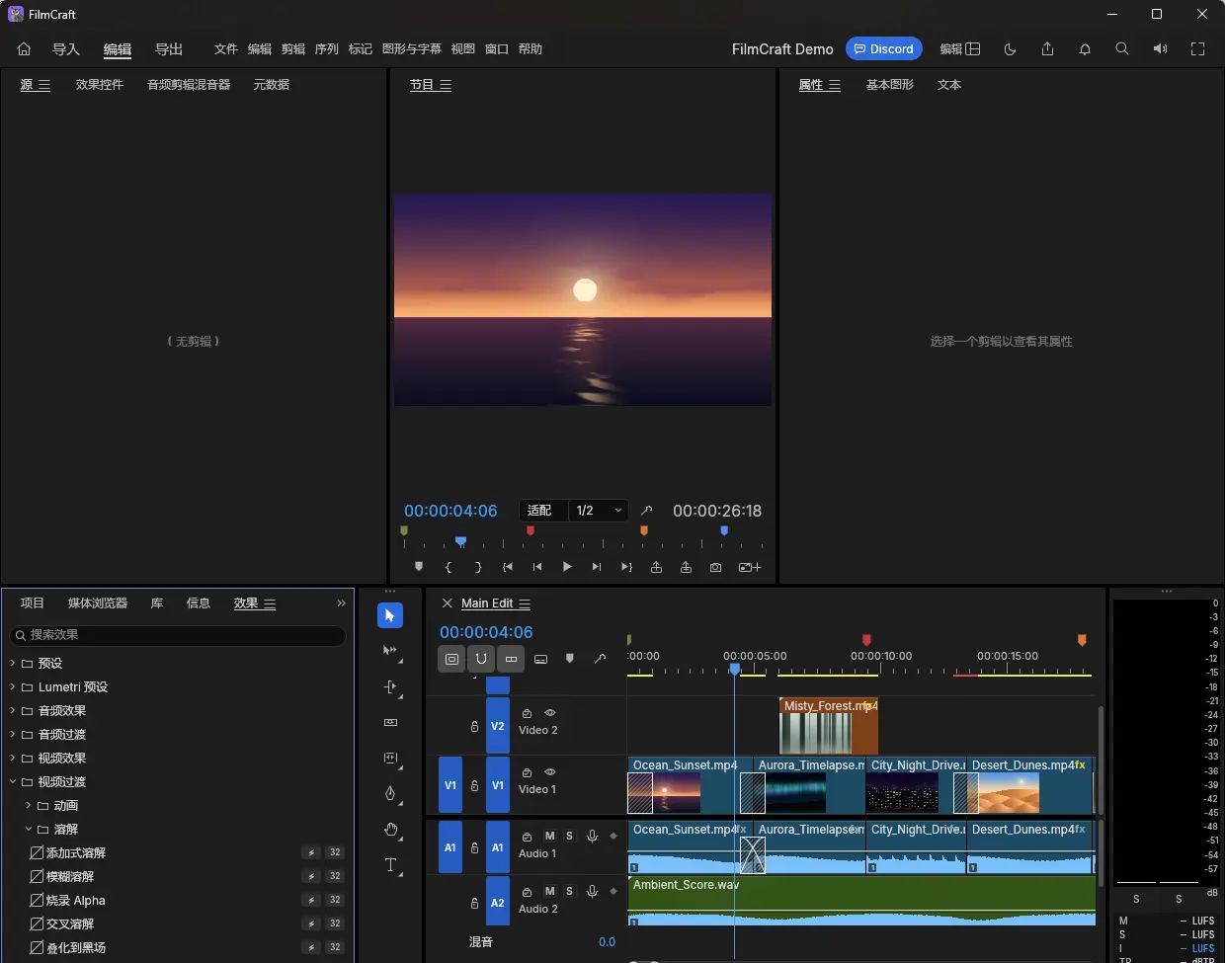
Task: Select the Razor tool
Action: pos(390,722)
